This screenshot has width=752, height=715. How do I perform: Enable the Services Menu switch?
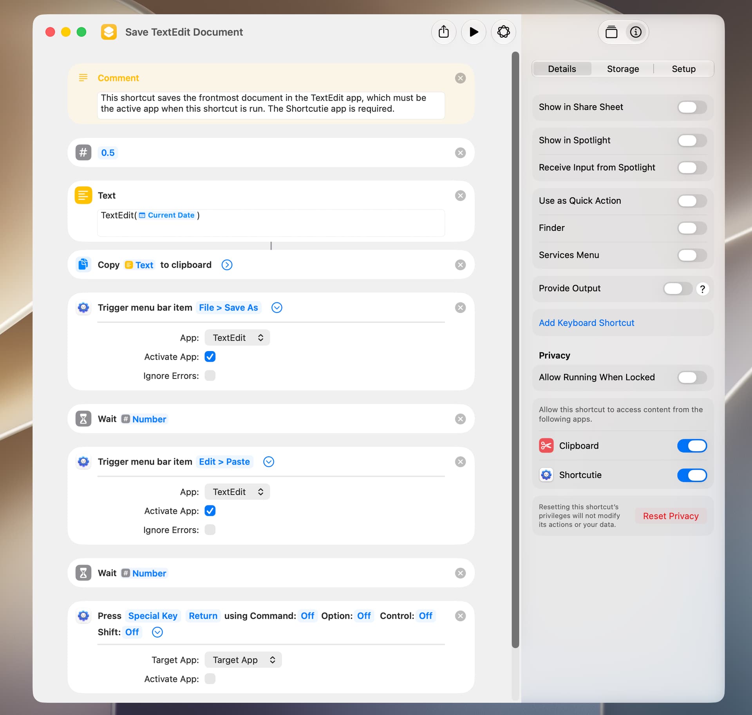(x=692, y=255)
